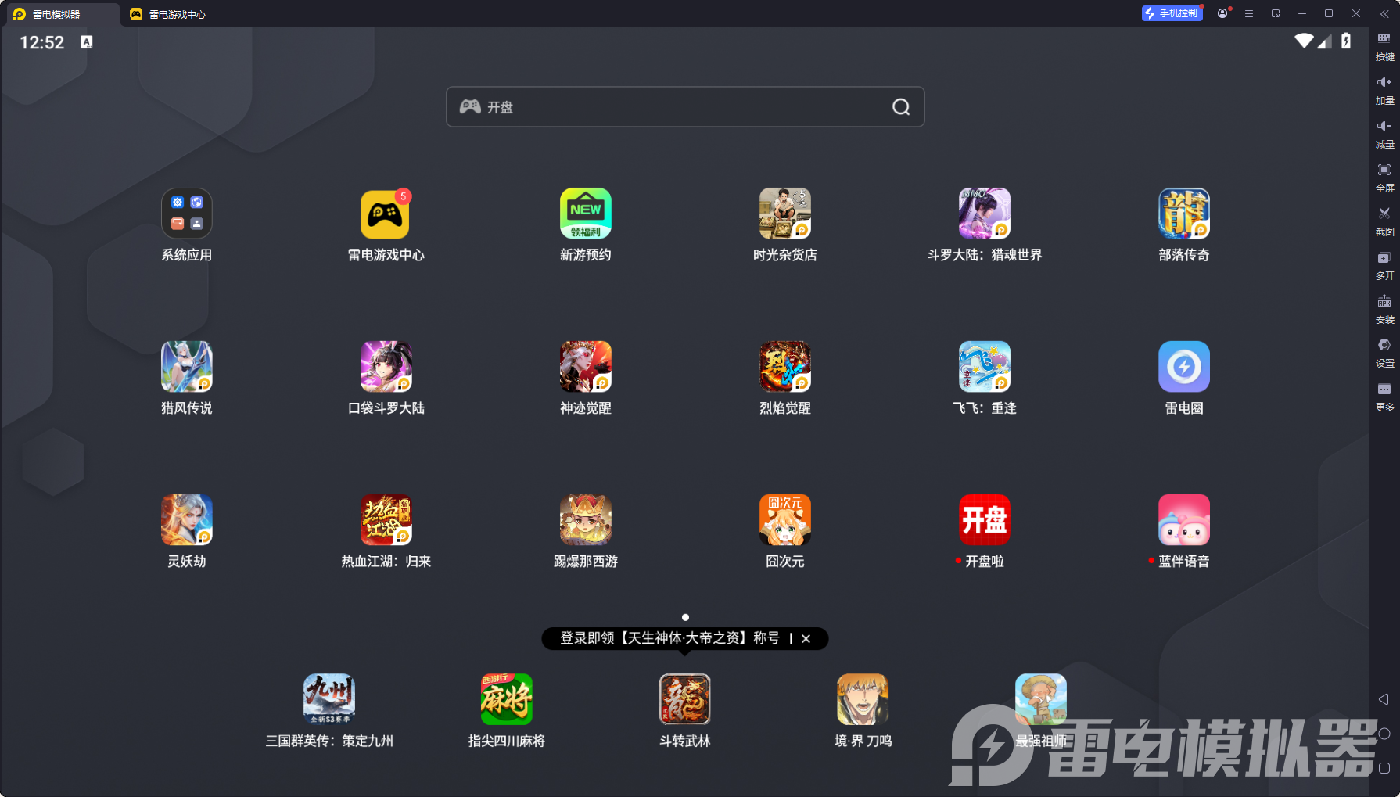This screenshot has width=1400, height=797.
Task: Launch the 斗转武林 game
Action: (x=684, y=699)
